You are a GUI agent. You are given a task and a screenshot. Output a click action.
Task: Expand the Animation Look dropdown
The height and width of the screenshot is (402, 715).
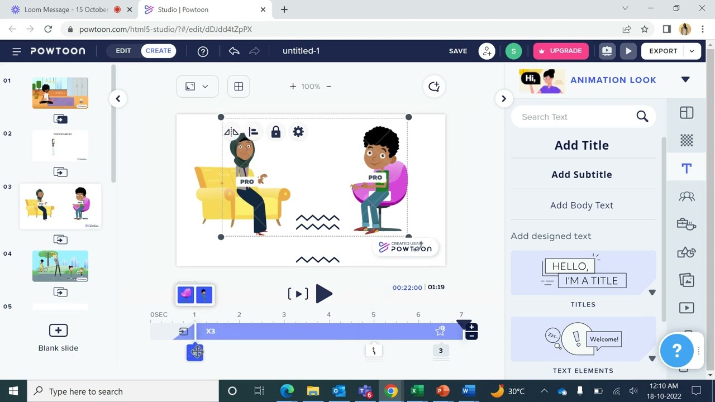(x=685, y=80)
